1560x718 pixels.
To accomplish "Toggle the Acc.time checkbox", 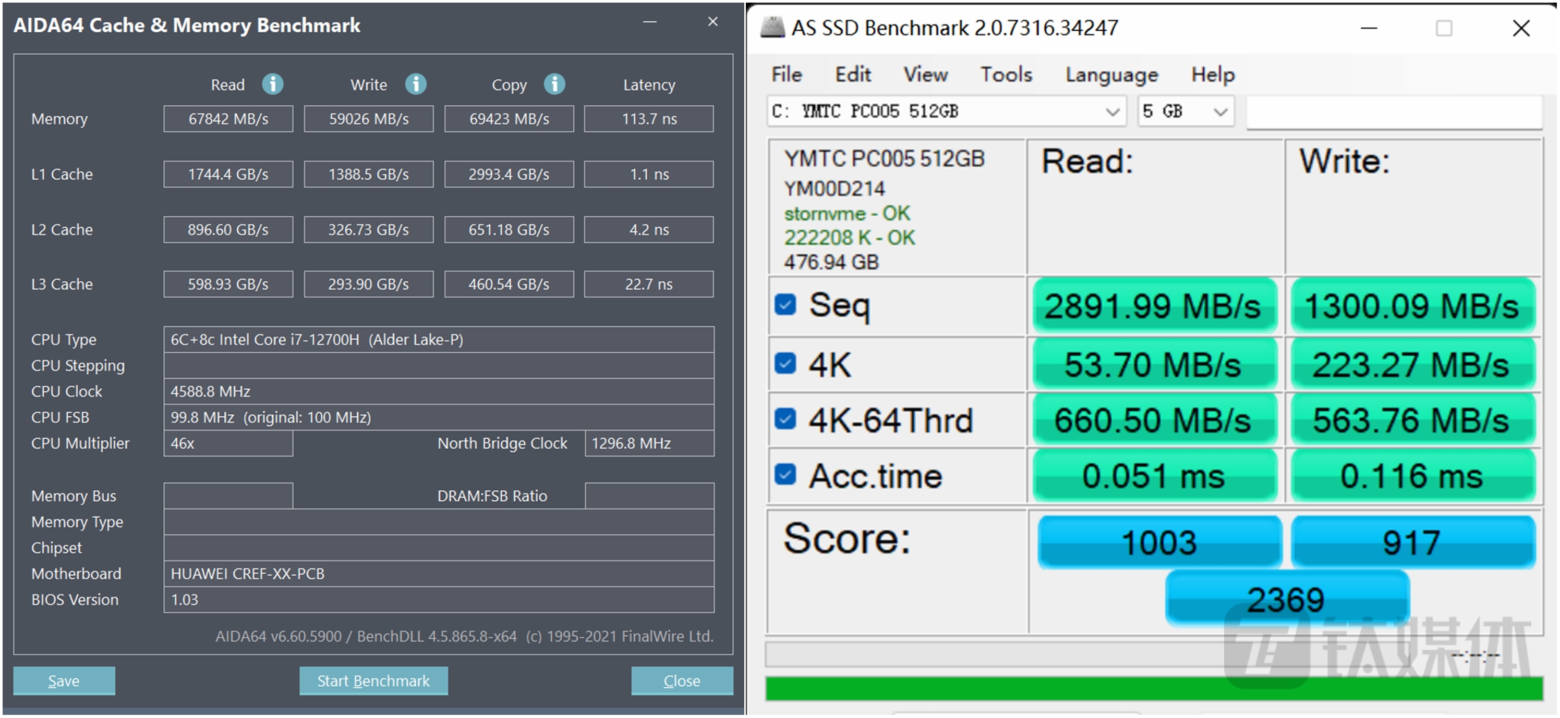I will [785, 474].
